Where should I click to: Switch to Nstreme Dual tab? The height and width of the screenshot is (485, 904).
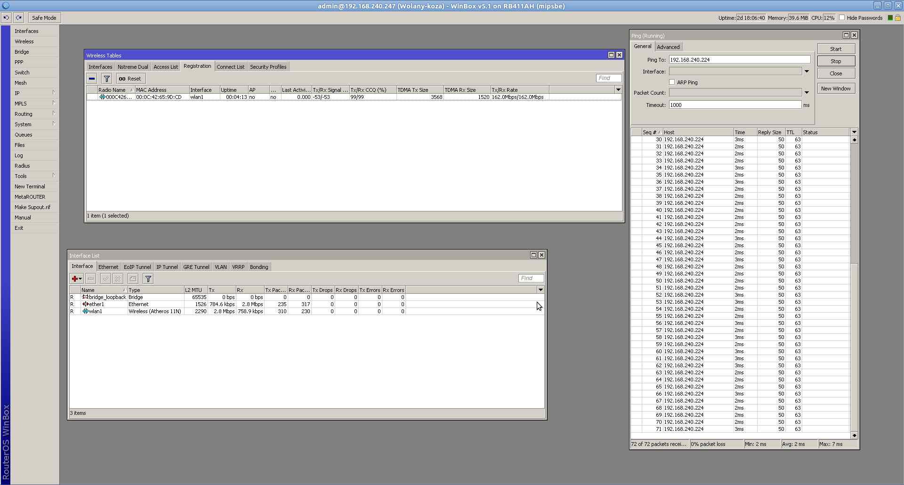[133, 67]
